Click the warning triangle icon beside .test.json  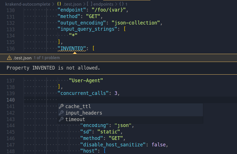click(x=9, y=58)
